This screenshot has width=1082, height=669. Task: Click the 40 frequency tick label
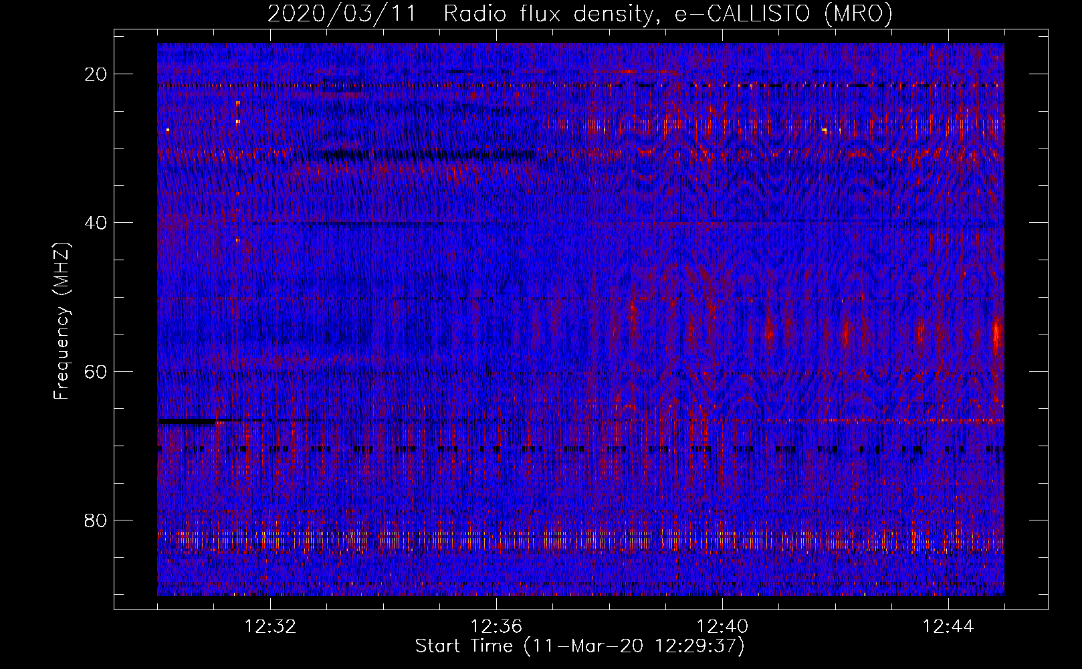click(96, 223)
